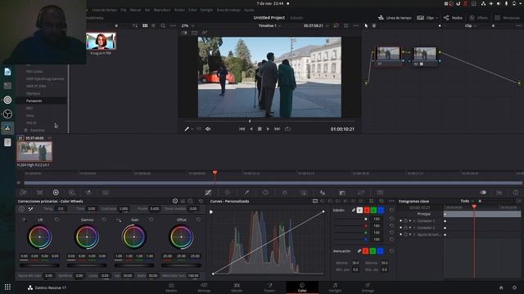
Task: Play the clip forward
Action: pos(268,129)
